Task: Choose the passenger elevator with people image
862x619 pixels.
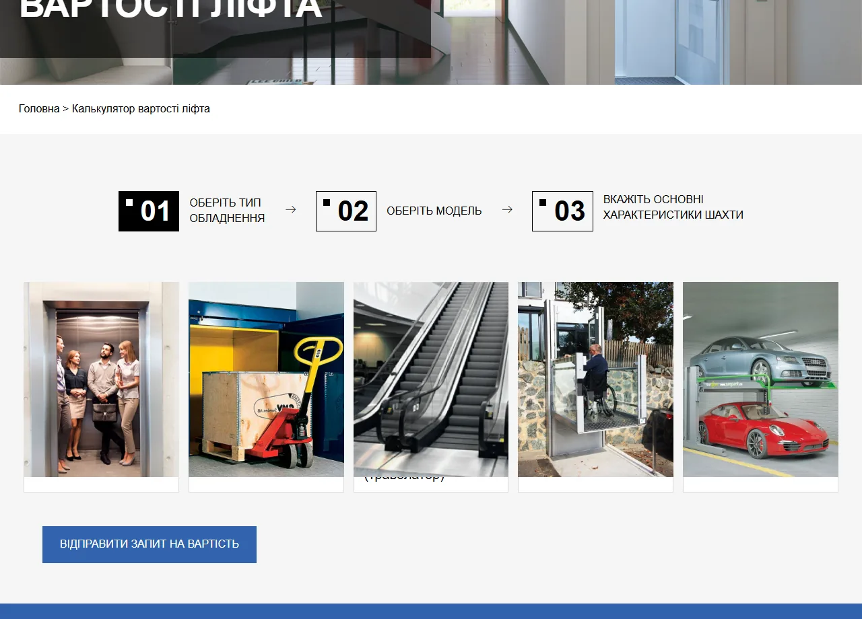Action: pos(101,379)
